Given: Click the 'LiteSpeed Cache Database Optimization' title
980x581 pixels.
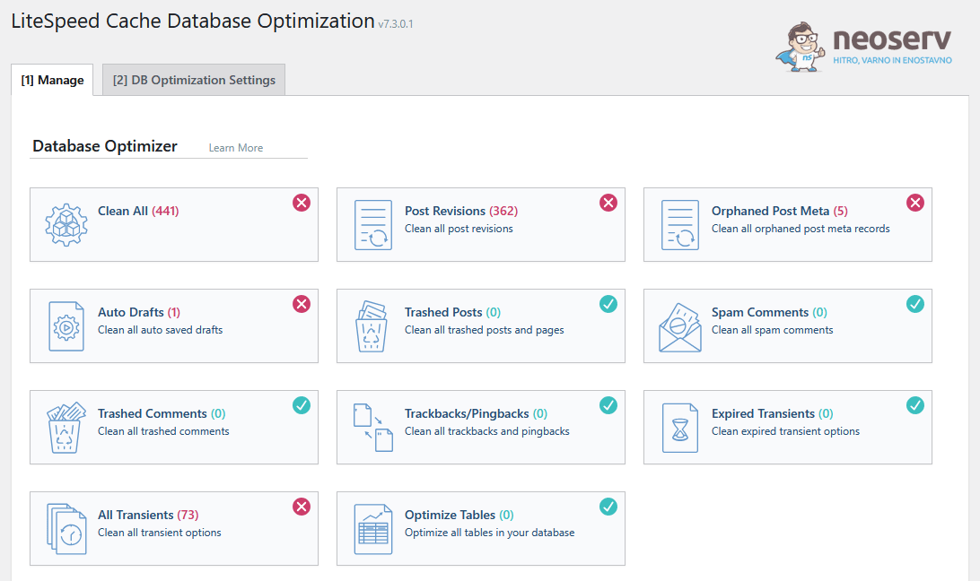Looking at the screenshot, I should tap(193, 22).
